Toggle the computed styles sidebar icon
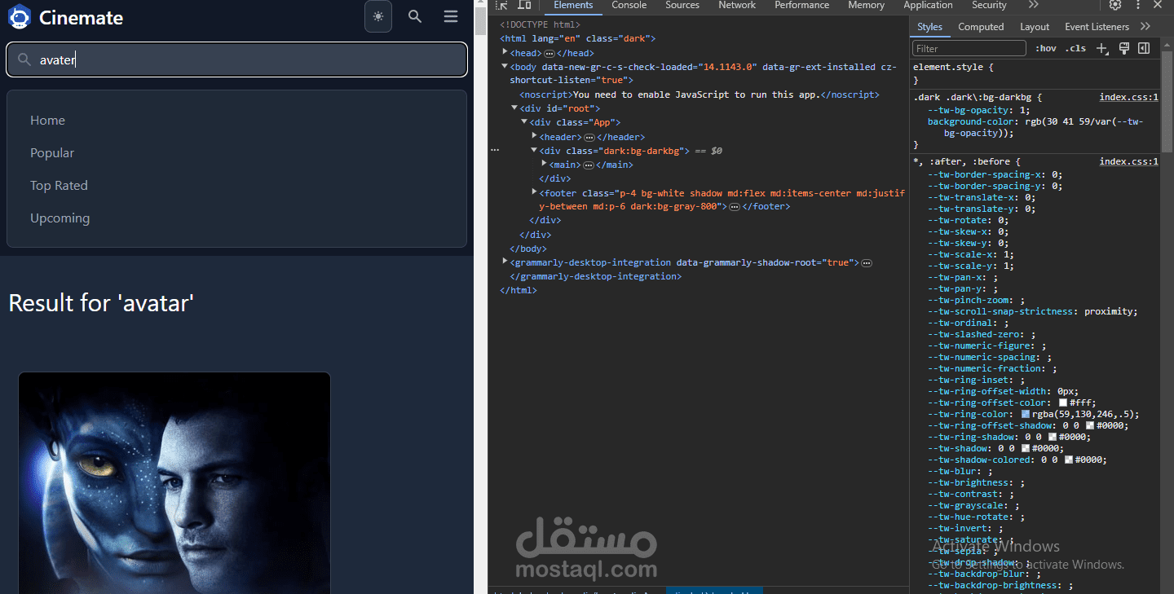The image size is (1174, 594). coord(1144,49)
